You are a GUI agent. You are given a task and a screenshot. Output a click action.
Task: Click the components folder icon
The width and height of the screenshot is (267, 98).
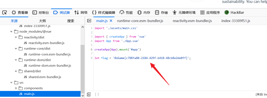pyautogui.click(x=21, y=88)
